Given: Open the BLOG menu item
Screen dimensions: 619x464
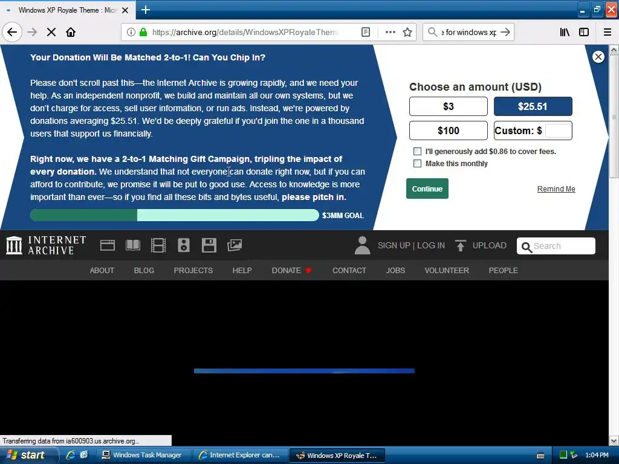Looking at the screenshot, I should pos(144,270).
